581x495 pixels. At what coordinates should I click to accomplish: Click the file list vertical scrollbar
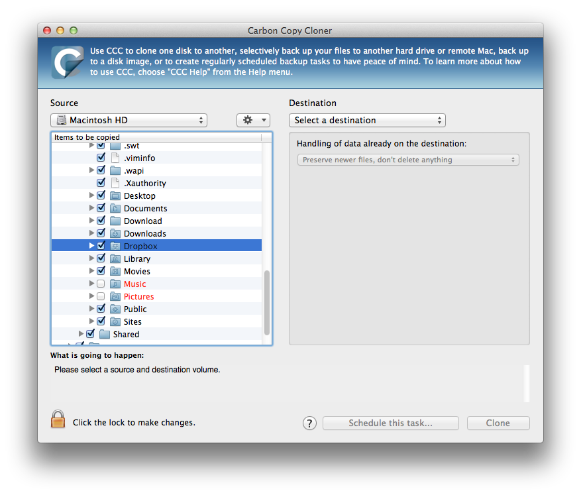(267, 302)
